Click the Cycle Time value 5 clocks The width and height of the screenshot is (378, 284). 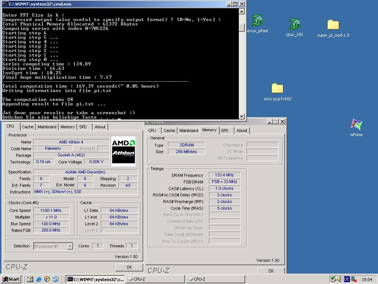point(224,208)
